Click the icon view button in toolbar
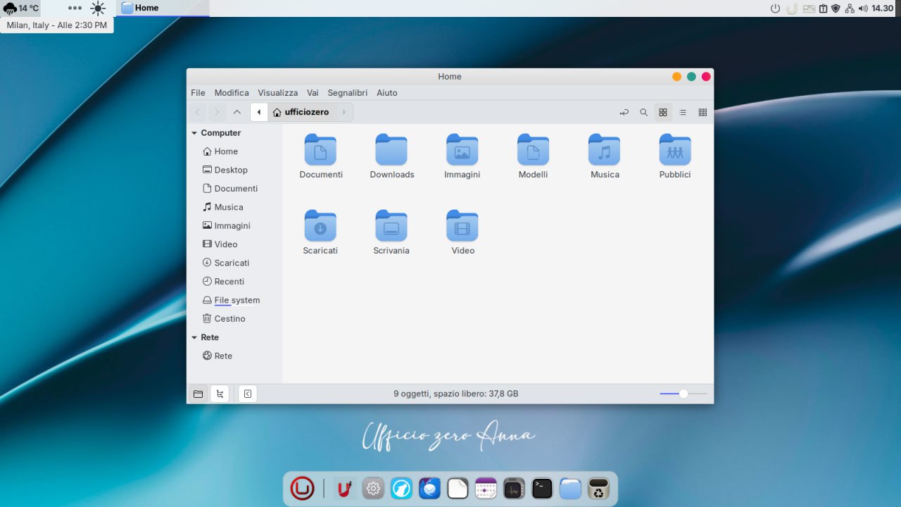The height and width of the screenshot is (507, 901). pyautogui.click(x=663, y=112)
